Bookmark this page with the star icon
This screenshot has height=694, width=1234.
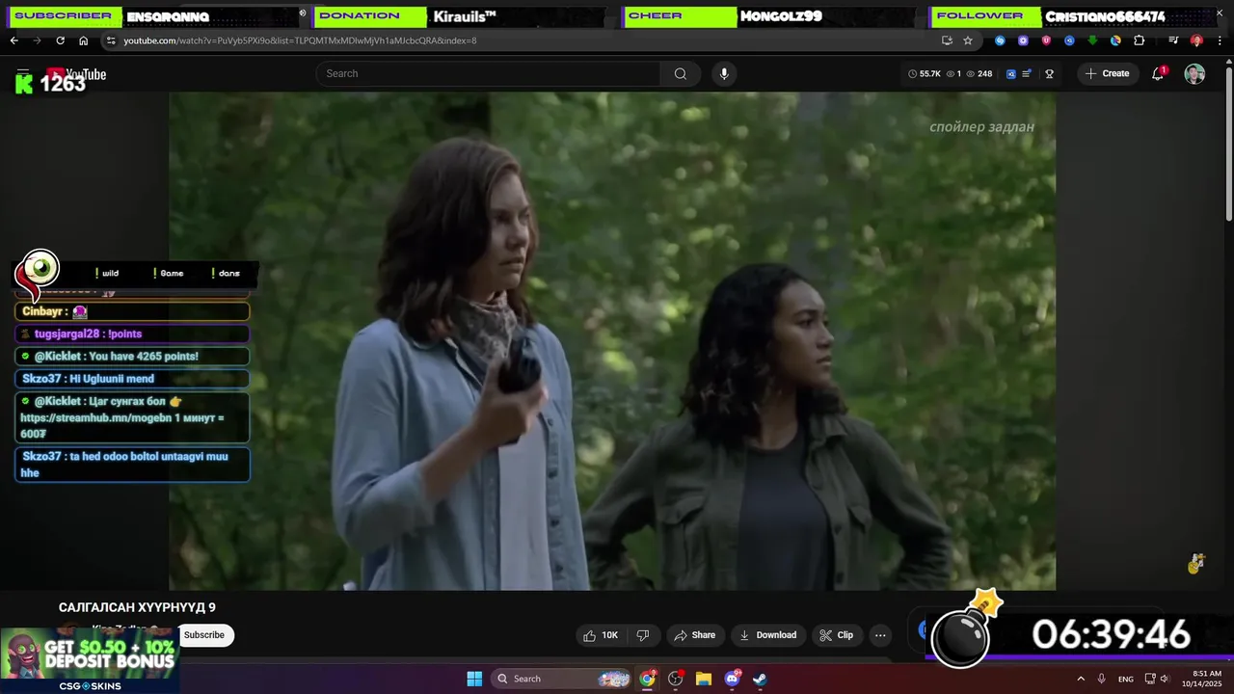point(968,40)
